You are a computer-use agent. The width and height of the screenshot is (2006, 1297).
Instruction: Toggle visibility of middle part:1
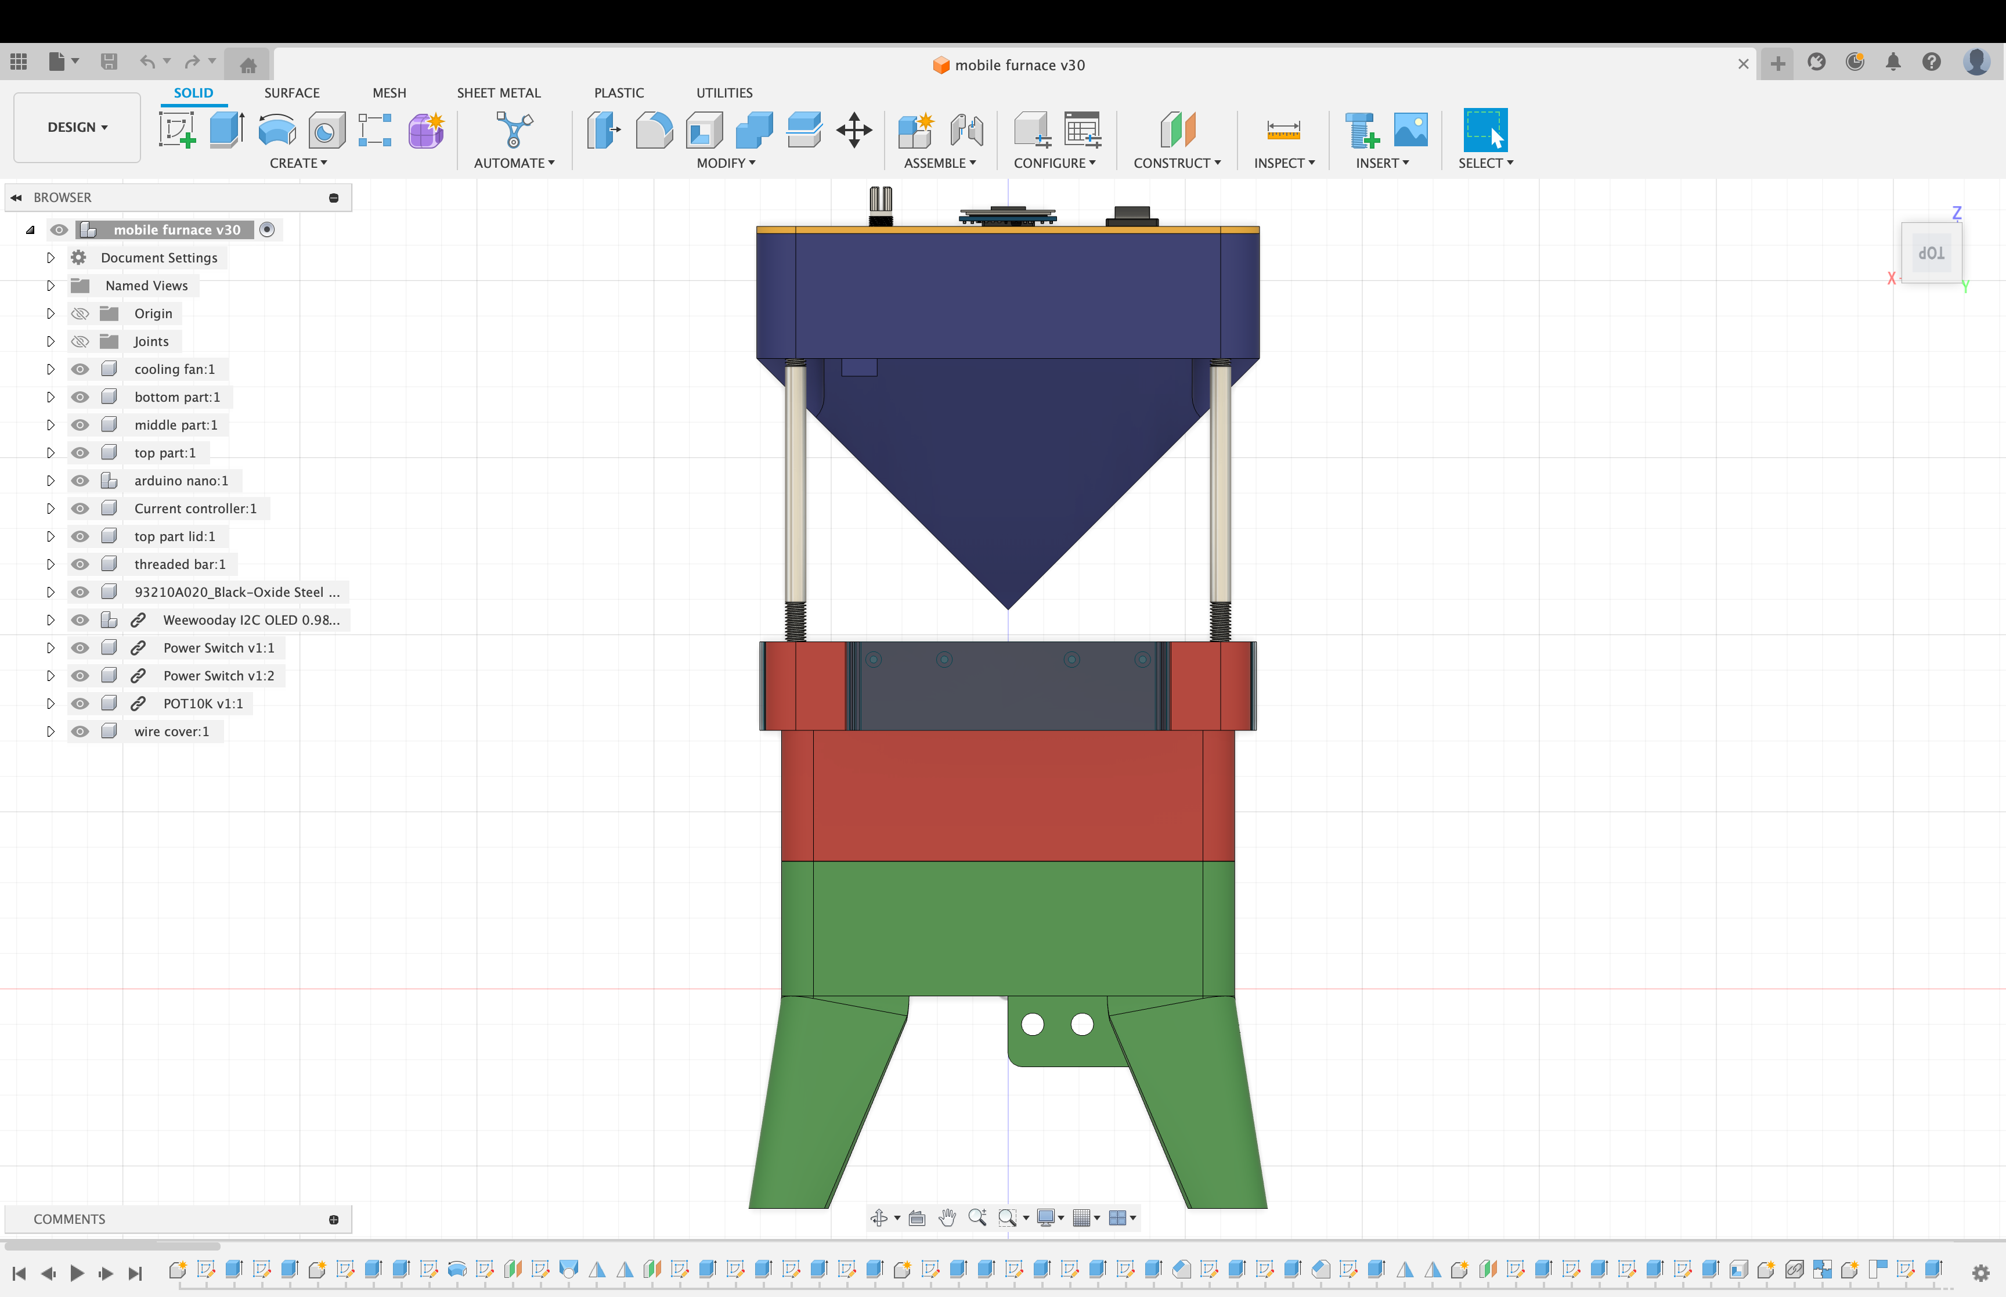80,424
